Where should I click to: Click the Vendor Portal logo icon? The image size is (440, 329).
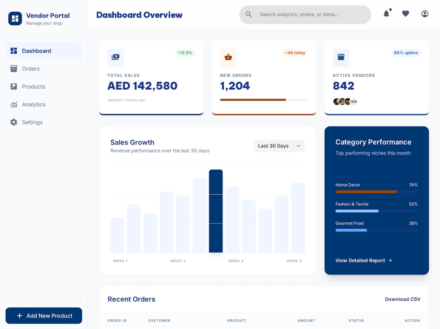(x=15, y=18)
